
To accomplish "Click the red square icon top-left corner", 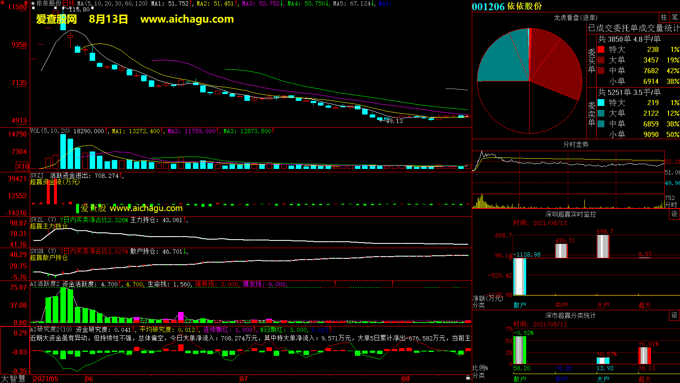I will point(2,2).
